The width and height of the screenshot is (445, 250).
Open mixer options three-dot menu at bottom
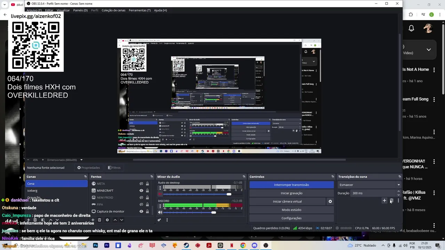(167, 220)
